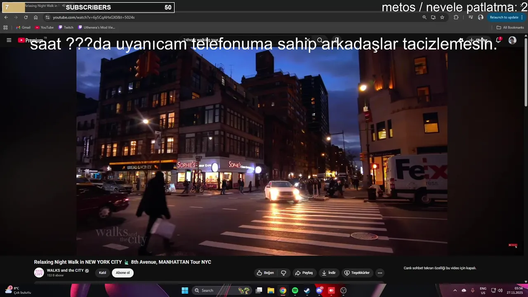
Task: Open File Explorer from the taskbar
Action: click(x=271, y=290)
